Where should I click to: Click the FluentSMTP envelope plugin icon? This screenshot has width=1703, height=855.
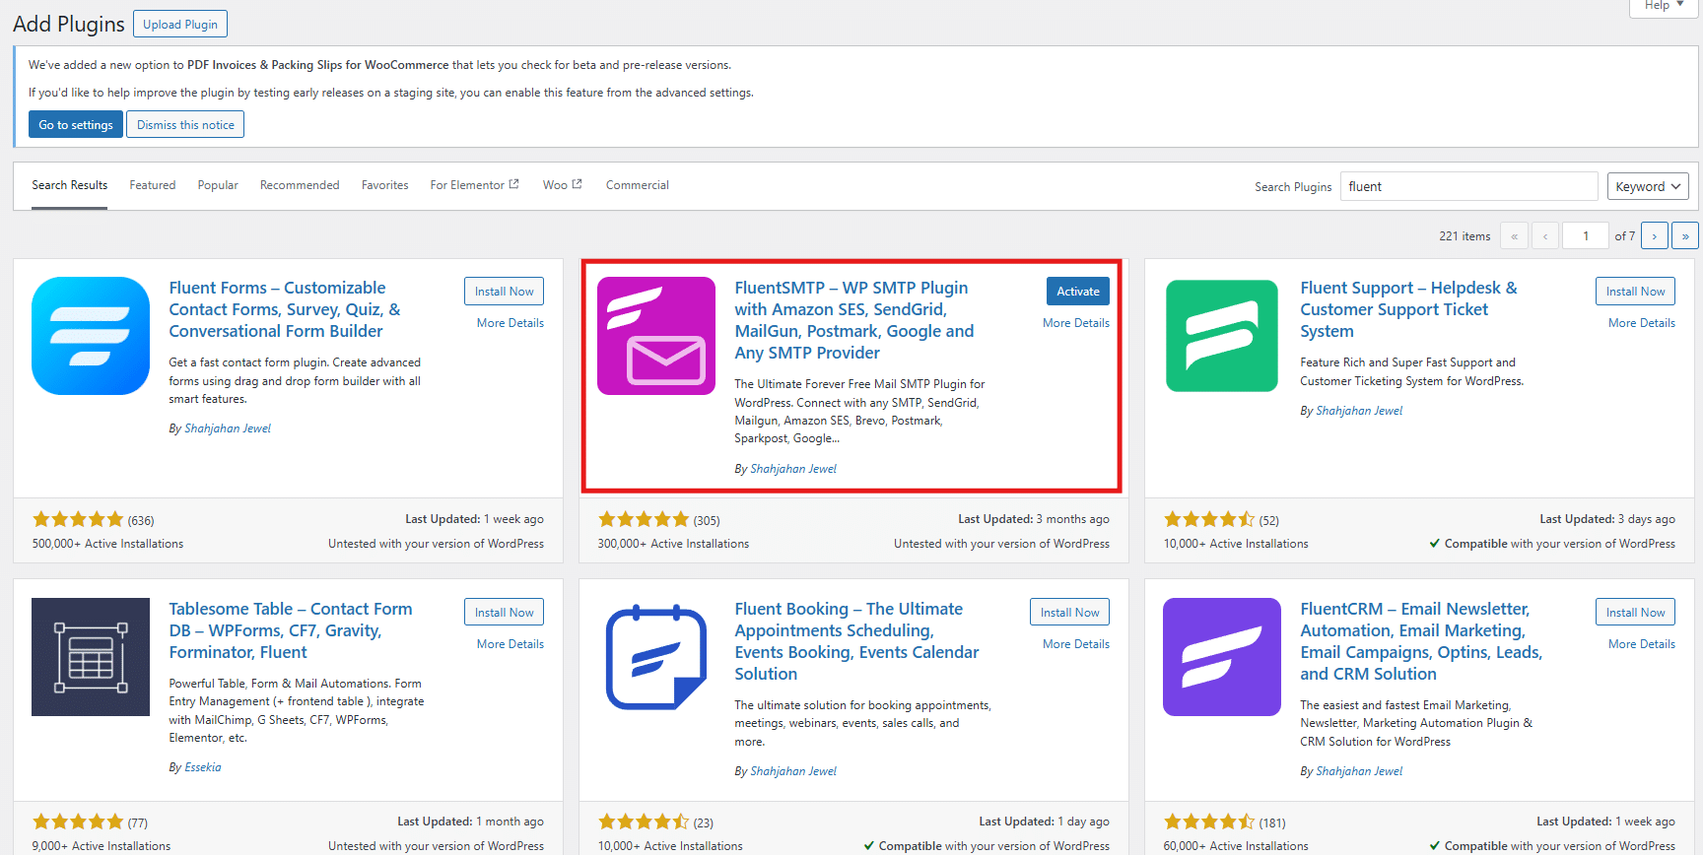(x=656, y=336)
